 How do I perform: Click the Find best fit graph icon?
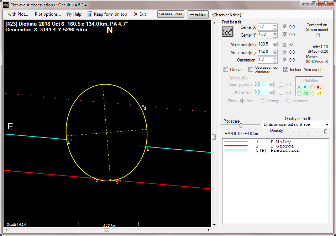coord(227,32)
